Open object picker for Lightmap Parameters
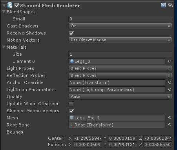Image resolution: width=177 pixels, height=150 pixels. (x=170, y=90)
